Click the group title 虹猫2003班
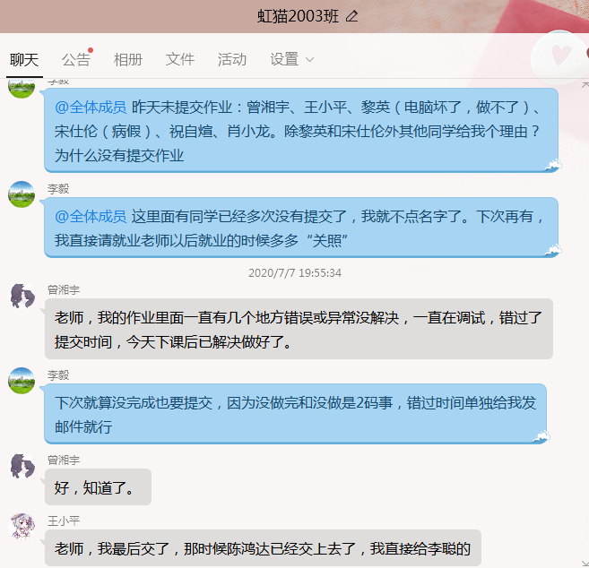Image resolution: width=589 pixels, height=568 pixels. [298, 16]
